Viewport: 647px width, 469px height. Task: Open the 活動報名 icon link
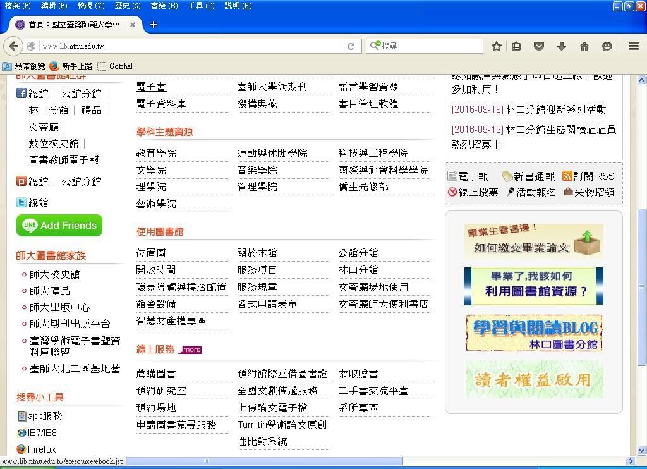[x=531, y=192]
